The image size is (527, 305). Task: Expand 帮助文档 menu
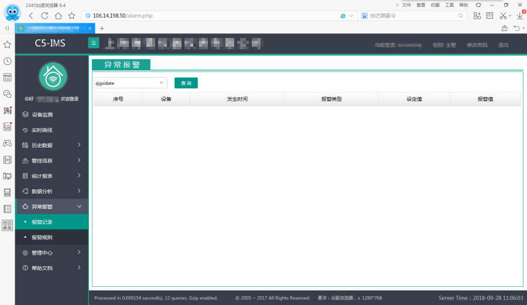[52, 268]
